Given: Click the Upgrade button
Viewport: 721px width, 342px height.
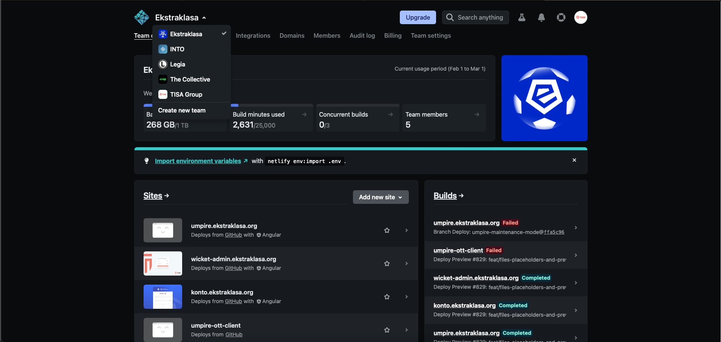Looking at the screenshot, I should pos(418,17).
